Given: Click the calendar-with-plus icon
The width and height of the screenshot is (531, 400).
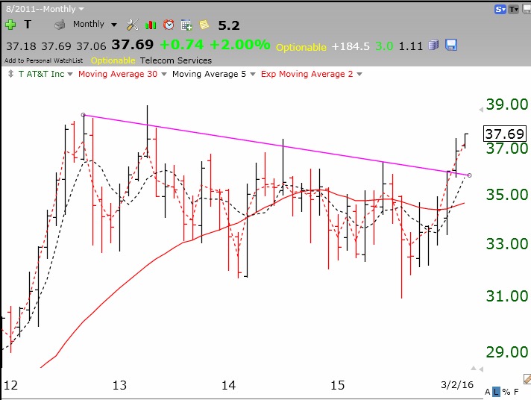Looking at the screenshot, I should click(186, 25).
